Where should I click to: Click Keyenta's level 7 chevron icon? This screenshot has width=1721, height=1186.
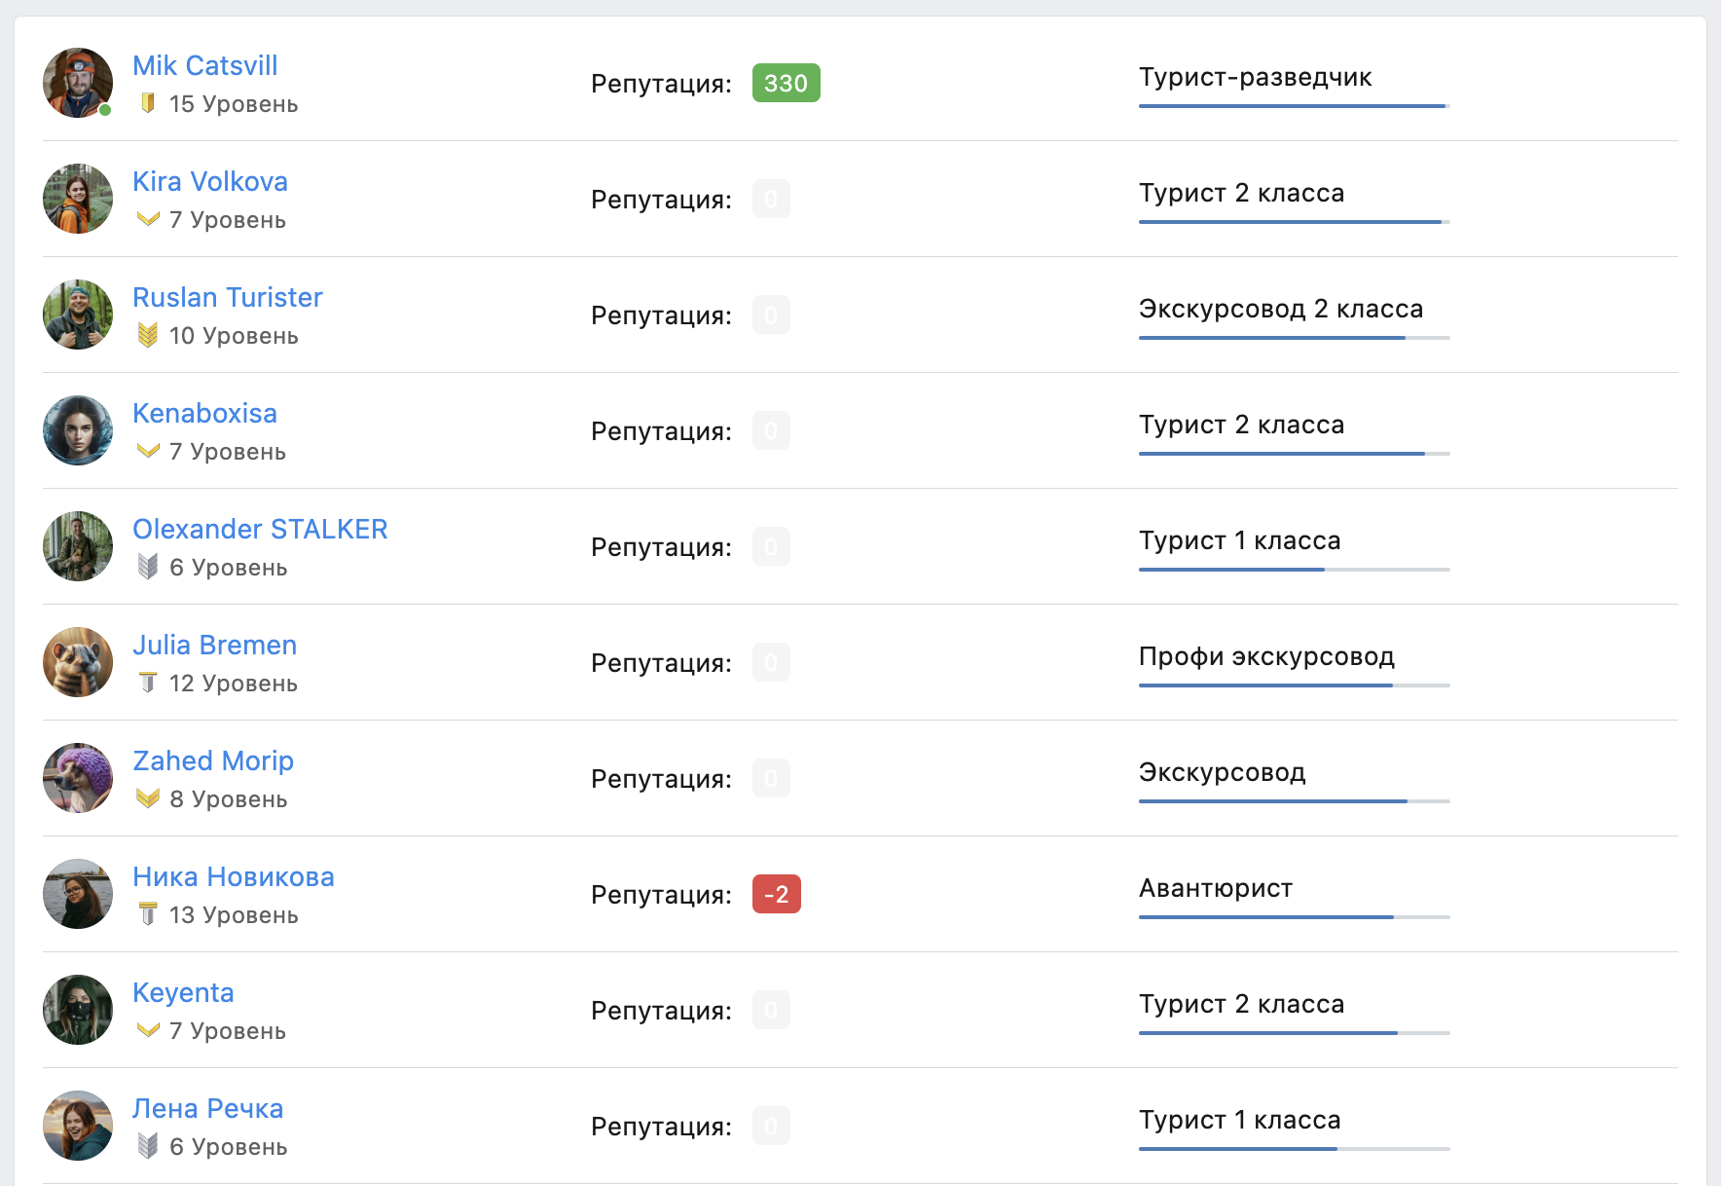tap(148, 1030)
